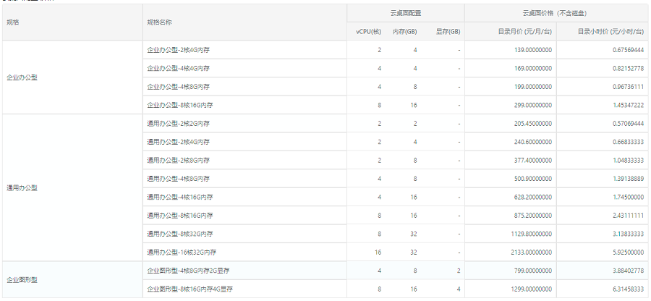Click 通用办公型-4核8G内存 row name

178,179
